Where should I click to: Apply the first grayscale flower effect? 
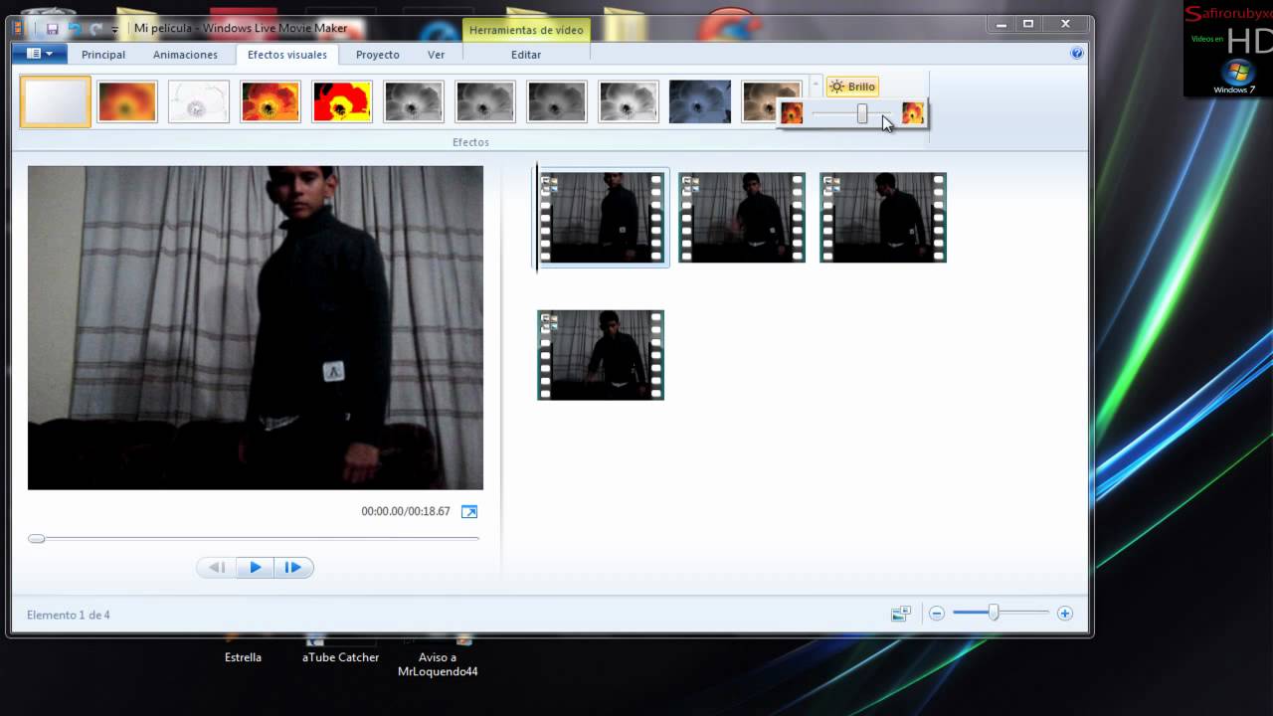(x=414, y=101)
